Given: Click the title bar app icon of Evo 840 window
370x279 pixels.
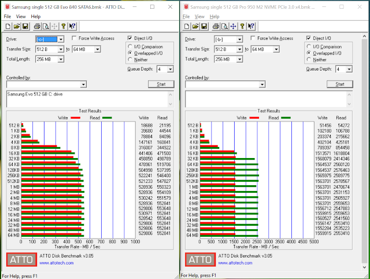Looking at the screenshot, I should pos(8,6).
